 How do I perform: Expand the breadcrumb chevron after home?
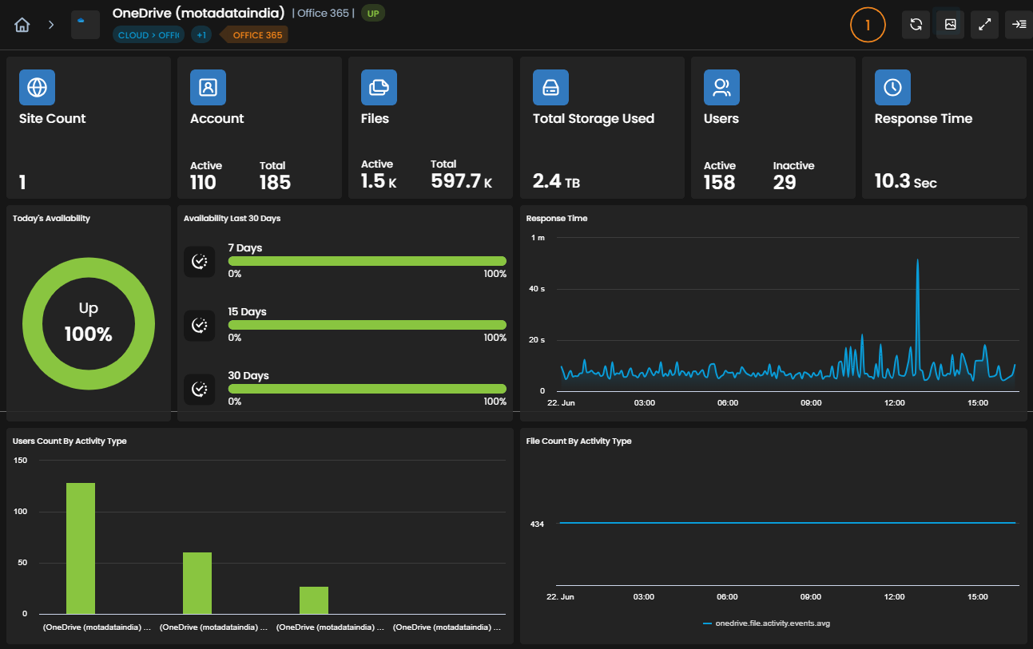[x=51, y=25]
